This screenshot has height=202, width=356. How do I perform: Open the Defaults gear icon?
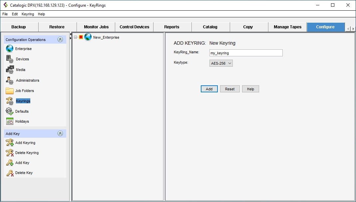click(x=10, y=111)
